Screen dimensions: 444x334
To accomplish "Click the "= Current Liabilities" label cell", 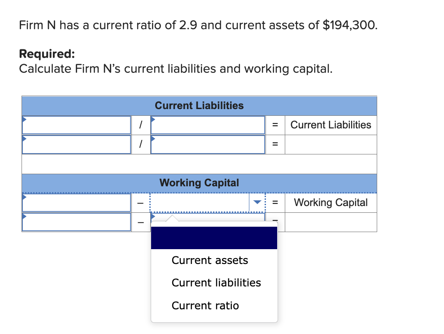I will pos(331,125).
